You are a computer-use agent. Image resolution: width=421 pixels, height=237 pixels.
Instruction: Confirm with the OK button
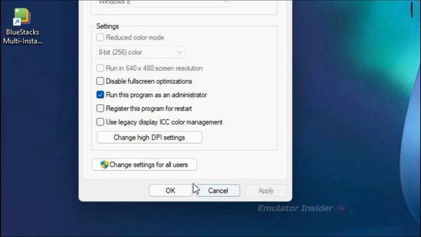click(x=170, y=190)
